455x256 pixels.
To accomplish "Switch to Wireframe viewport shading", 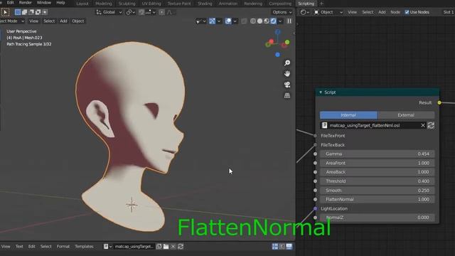I will pos(253,21).
